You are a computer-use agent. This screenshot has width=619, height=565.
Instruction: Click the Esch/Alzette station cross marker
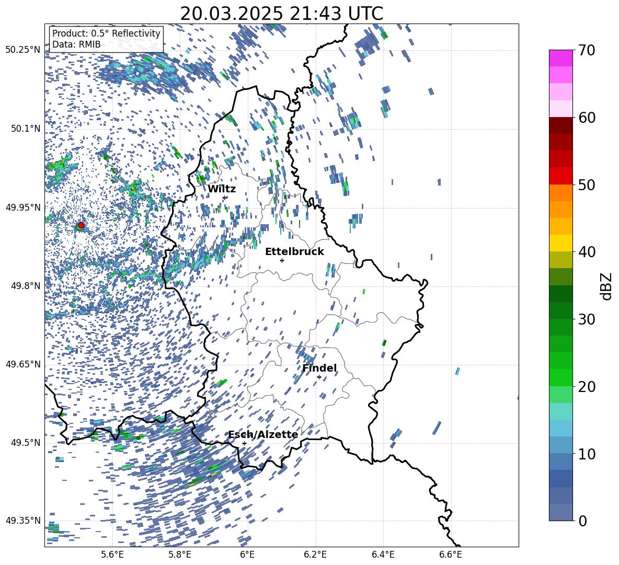point(244,443)
